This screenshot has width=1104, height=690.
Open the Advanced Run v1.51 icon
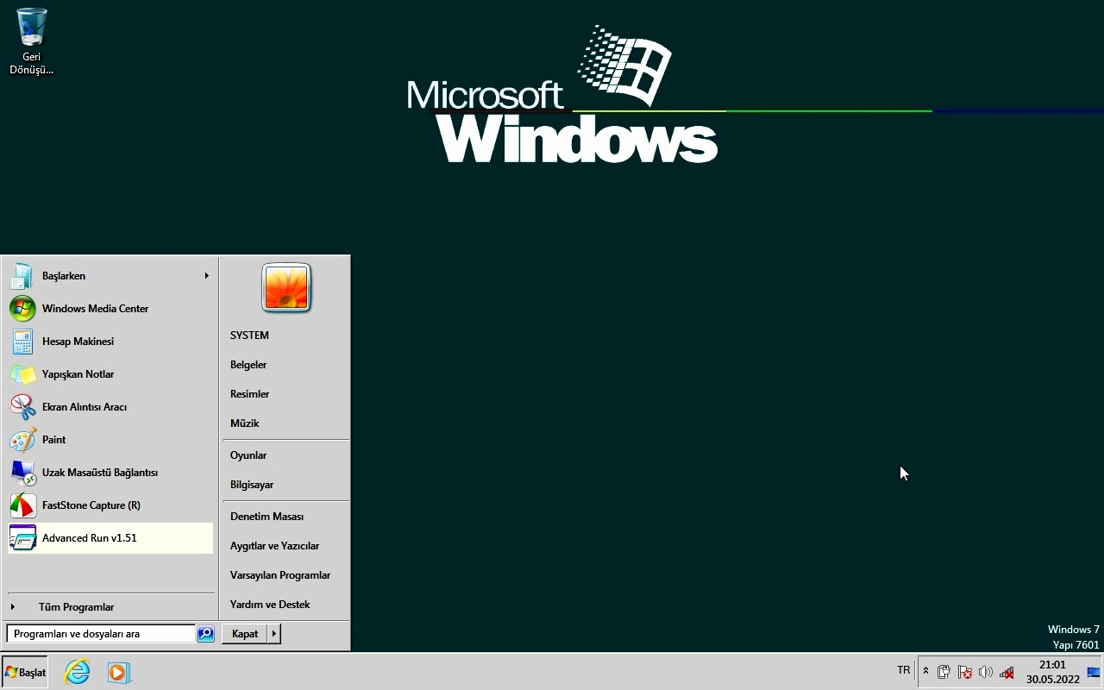22,538
